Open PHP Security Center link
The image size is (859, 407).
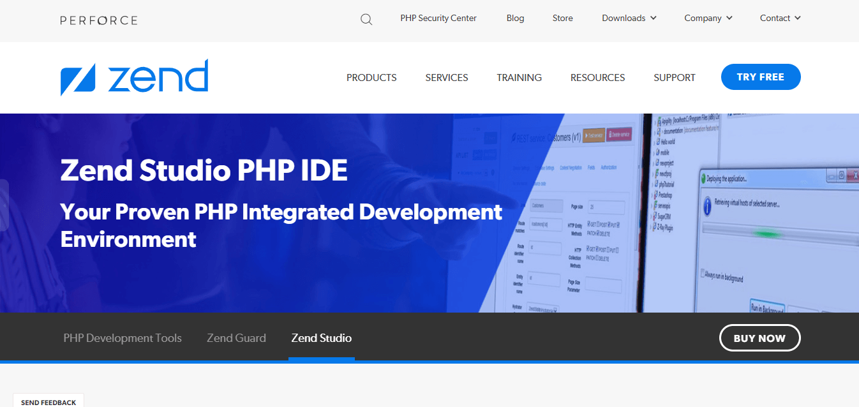(438, 18)
